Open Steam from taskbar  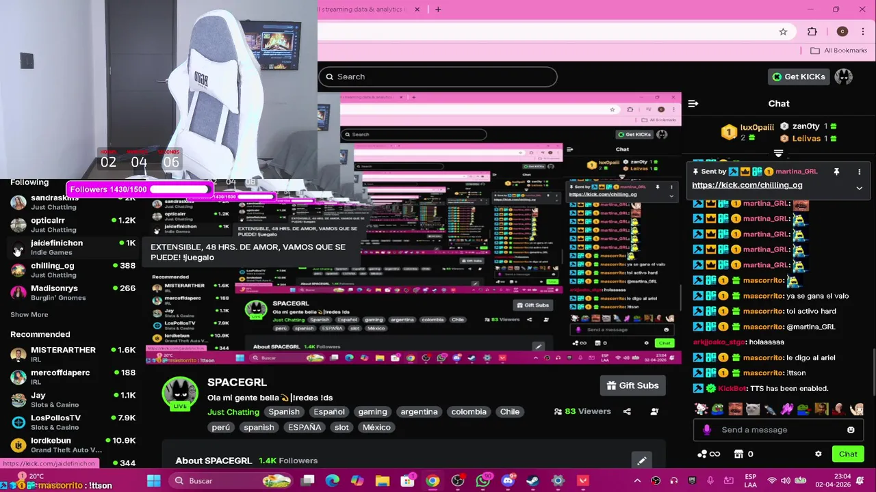(532, 481)
